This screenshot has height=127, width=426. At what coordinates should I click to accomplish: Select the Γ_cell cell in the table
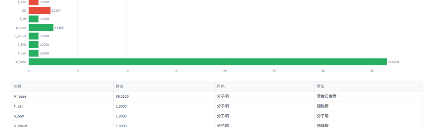coord(62,106)
